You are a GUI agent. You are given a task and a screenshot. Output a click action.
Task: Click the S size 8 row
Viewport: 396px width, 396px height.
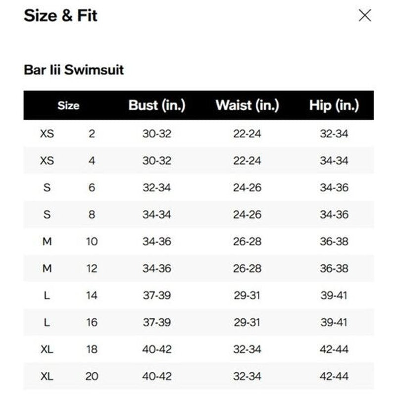click(198, 215)
